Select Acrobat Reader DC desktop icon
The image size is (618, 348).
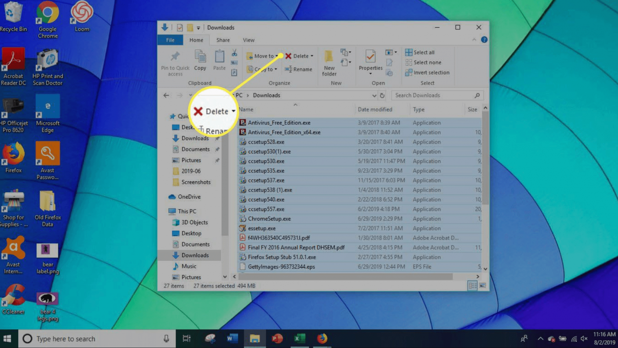coord(13,67)
